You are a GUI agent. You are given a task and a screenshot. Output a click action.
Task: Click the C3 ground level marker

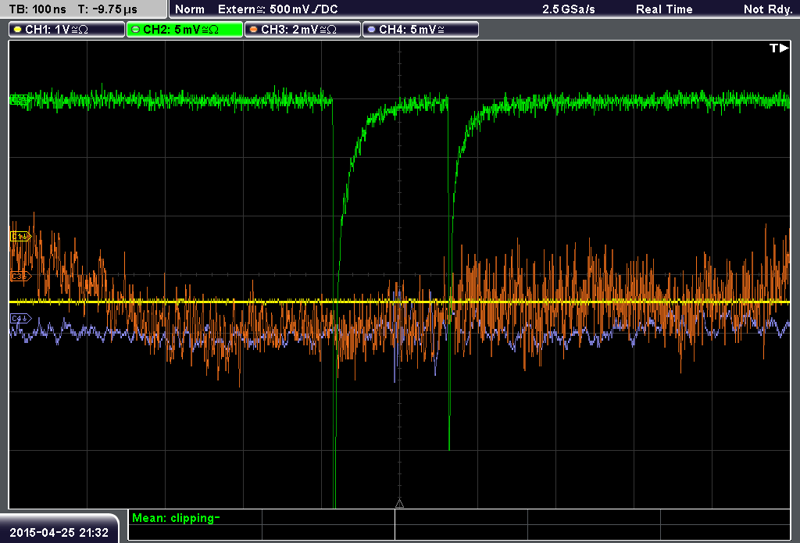(x=21, y=276)
